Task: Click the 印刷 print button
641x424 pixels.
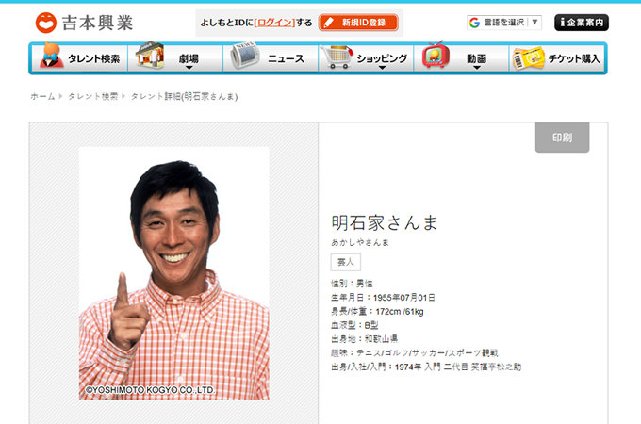Action: click(x=562, y=138)
